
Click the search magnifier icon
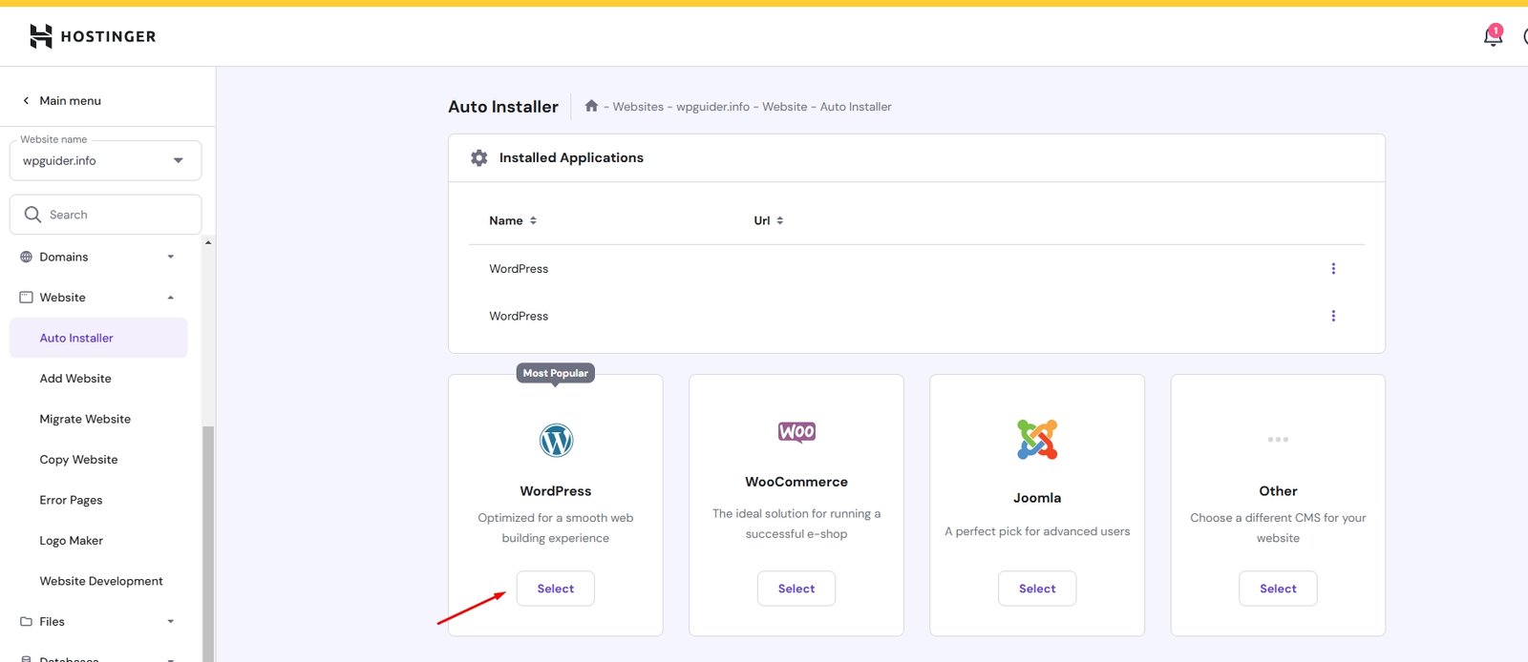32,215
